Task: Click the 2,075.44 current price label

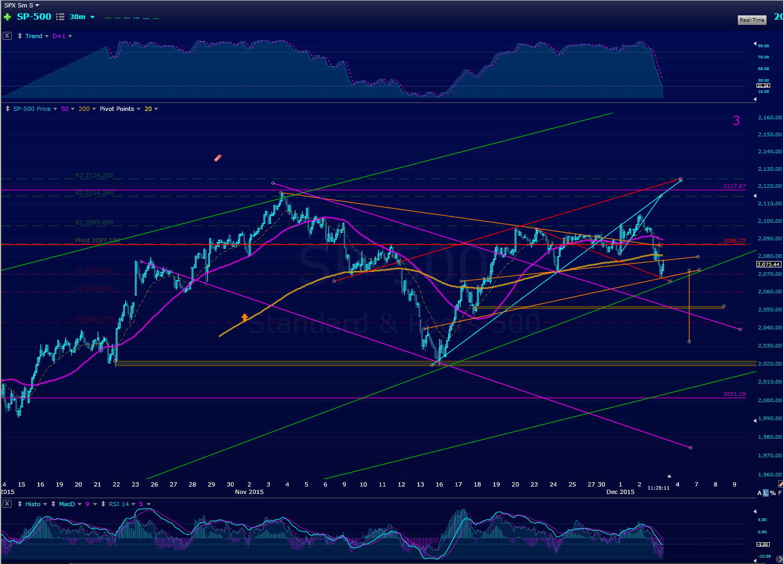Action: 769,264
